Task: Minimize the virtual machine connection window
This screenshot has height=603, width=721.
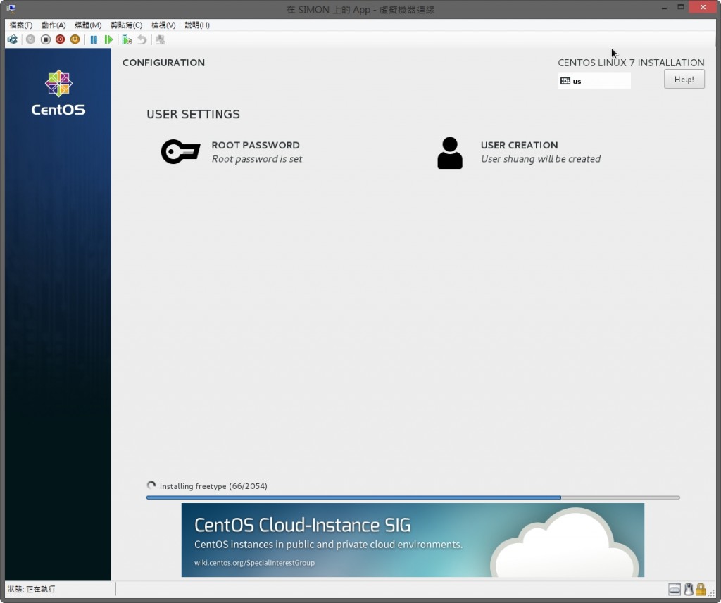Action: point(664,7)
